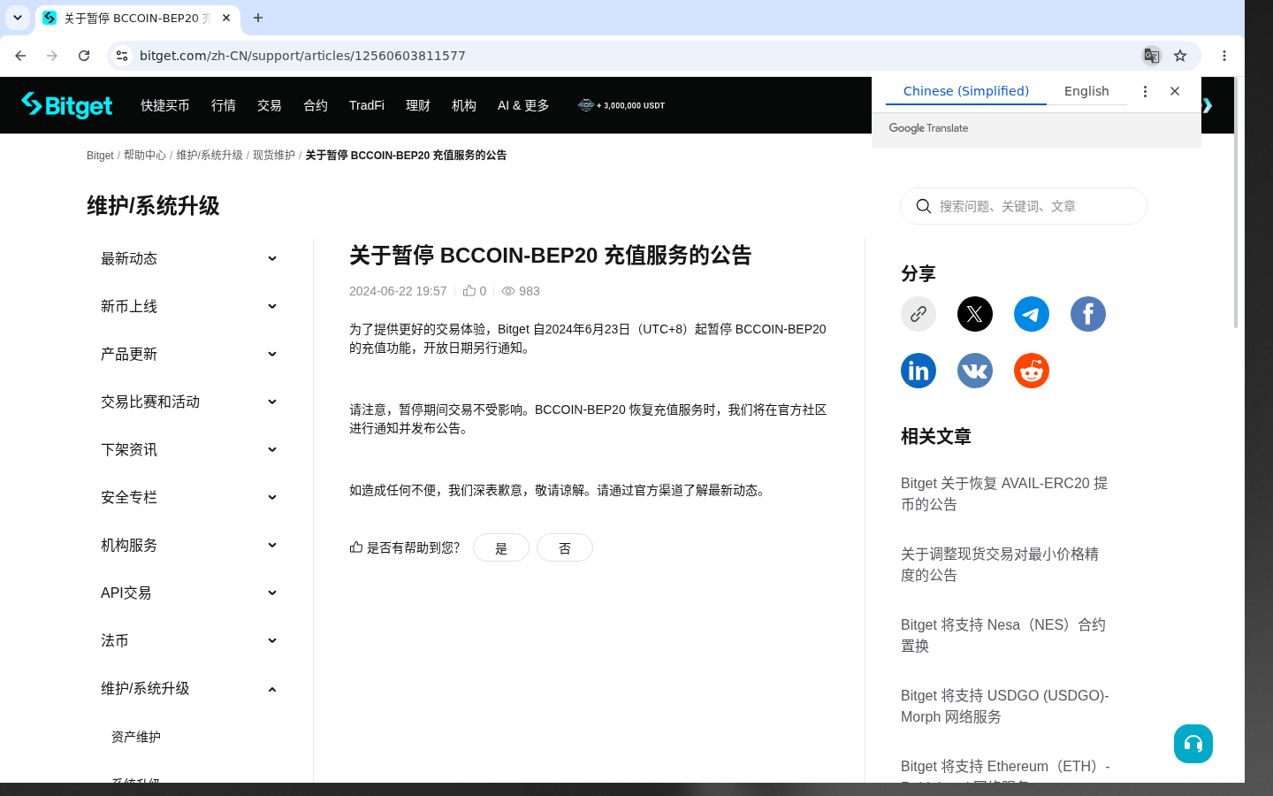Open the TradFi nav menu
This screenshot has height=796, width=1273.
(367, 105)
